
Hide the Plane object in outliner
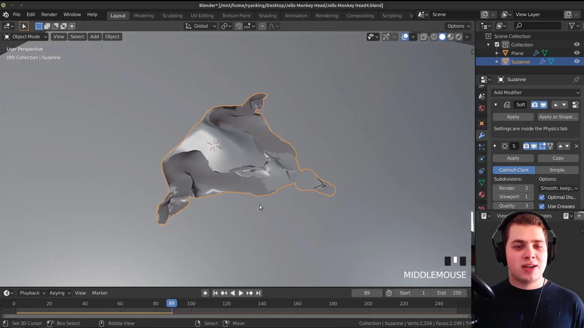(x=577, y=53)
